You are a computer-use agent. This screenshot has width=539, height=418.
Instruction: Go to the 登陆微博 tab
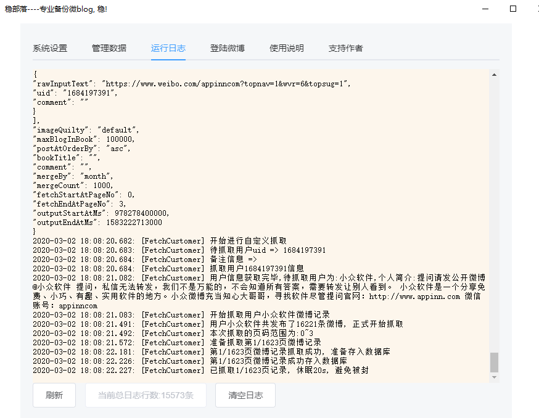(x=227, y=48)
